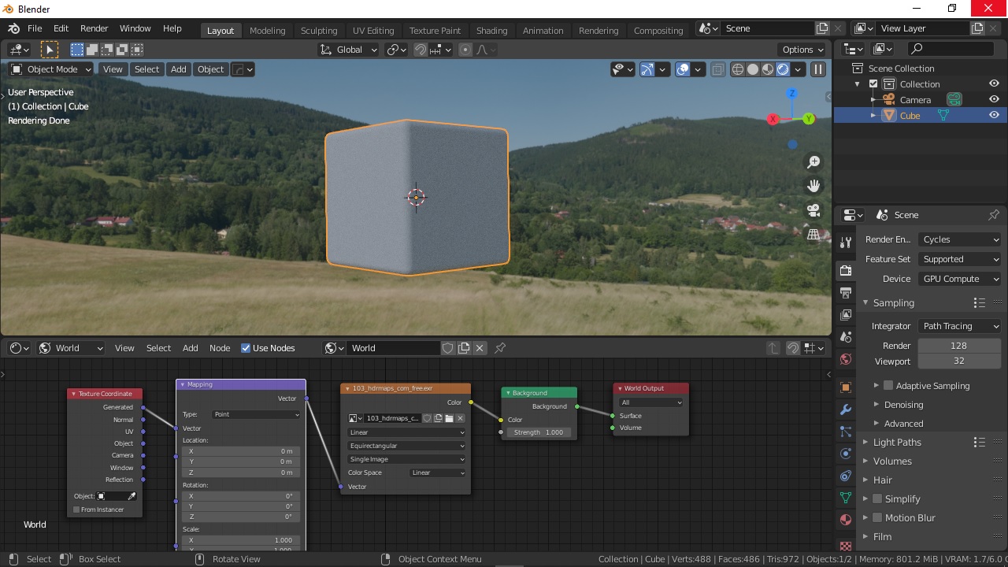
Task: Hide the Camera with its eye icon
Action: click(x=994, y=99)
